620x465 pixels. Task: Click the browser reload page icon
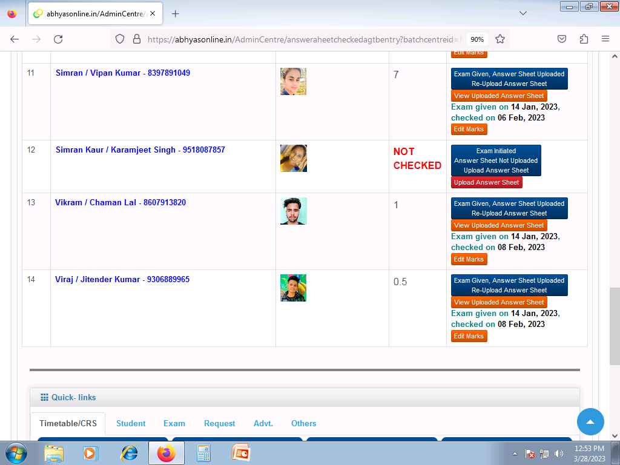point(58,39)
